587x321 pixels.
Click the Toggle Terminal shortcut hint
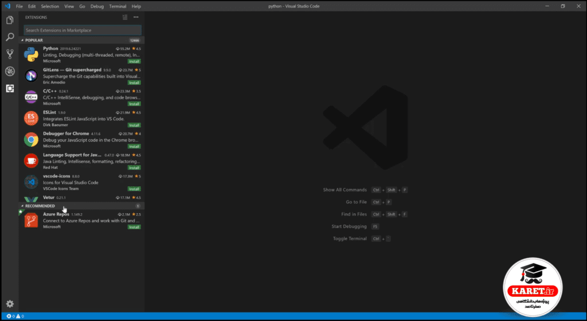coord(362,238)
